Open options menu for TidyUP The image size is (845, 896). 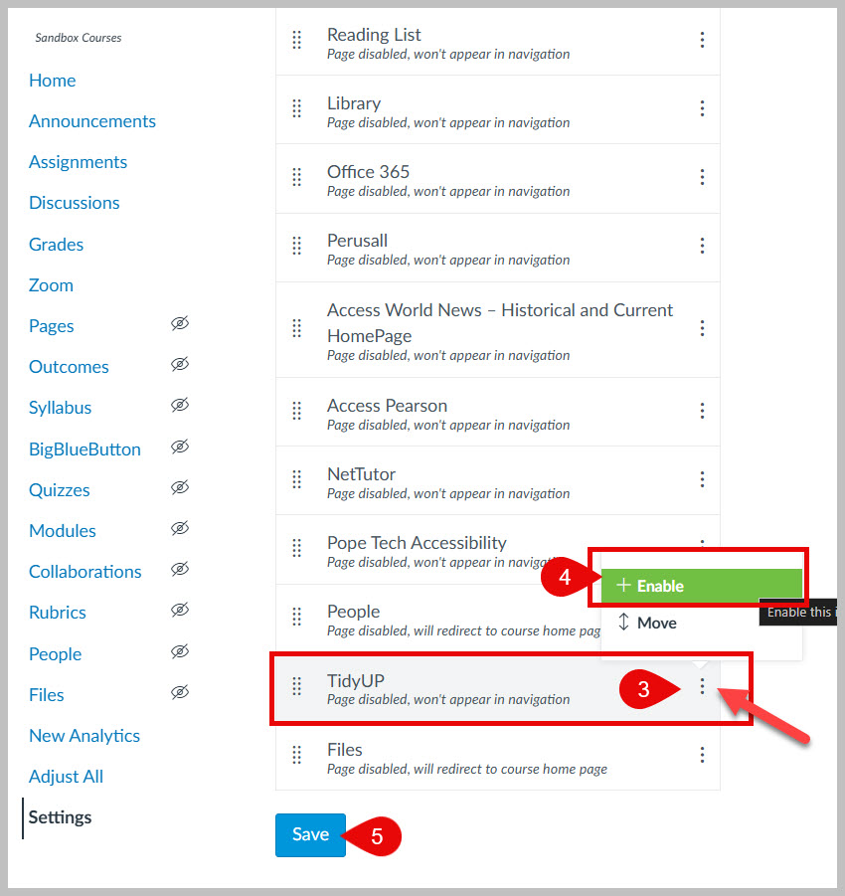click(x=702, y=686)
